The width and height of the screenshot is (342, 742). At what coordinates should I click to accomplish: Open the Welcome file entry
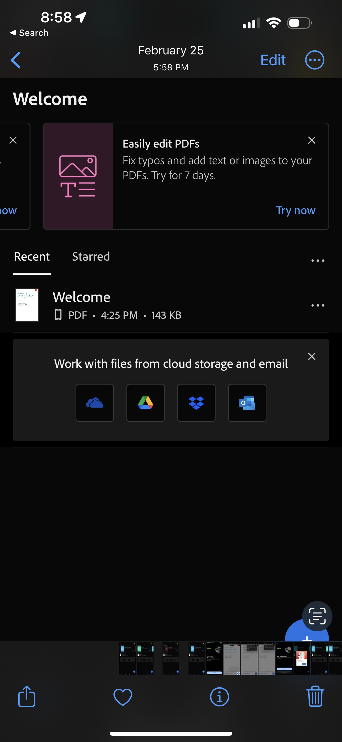tap(171, 305)
